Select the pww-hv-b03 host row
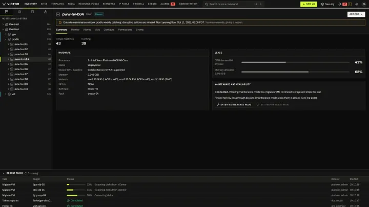This screenshot has height=207, width=369. coord(26,54)
